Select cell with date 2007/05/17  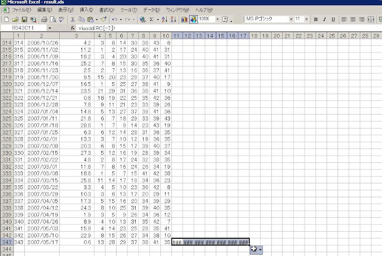pos(42,242)
